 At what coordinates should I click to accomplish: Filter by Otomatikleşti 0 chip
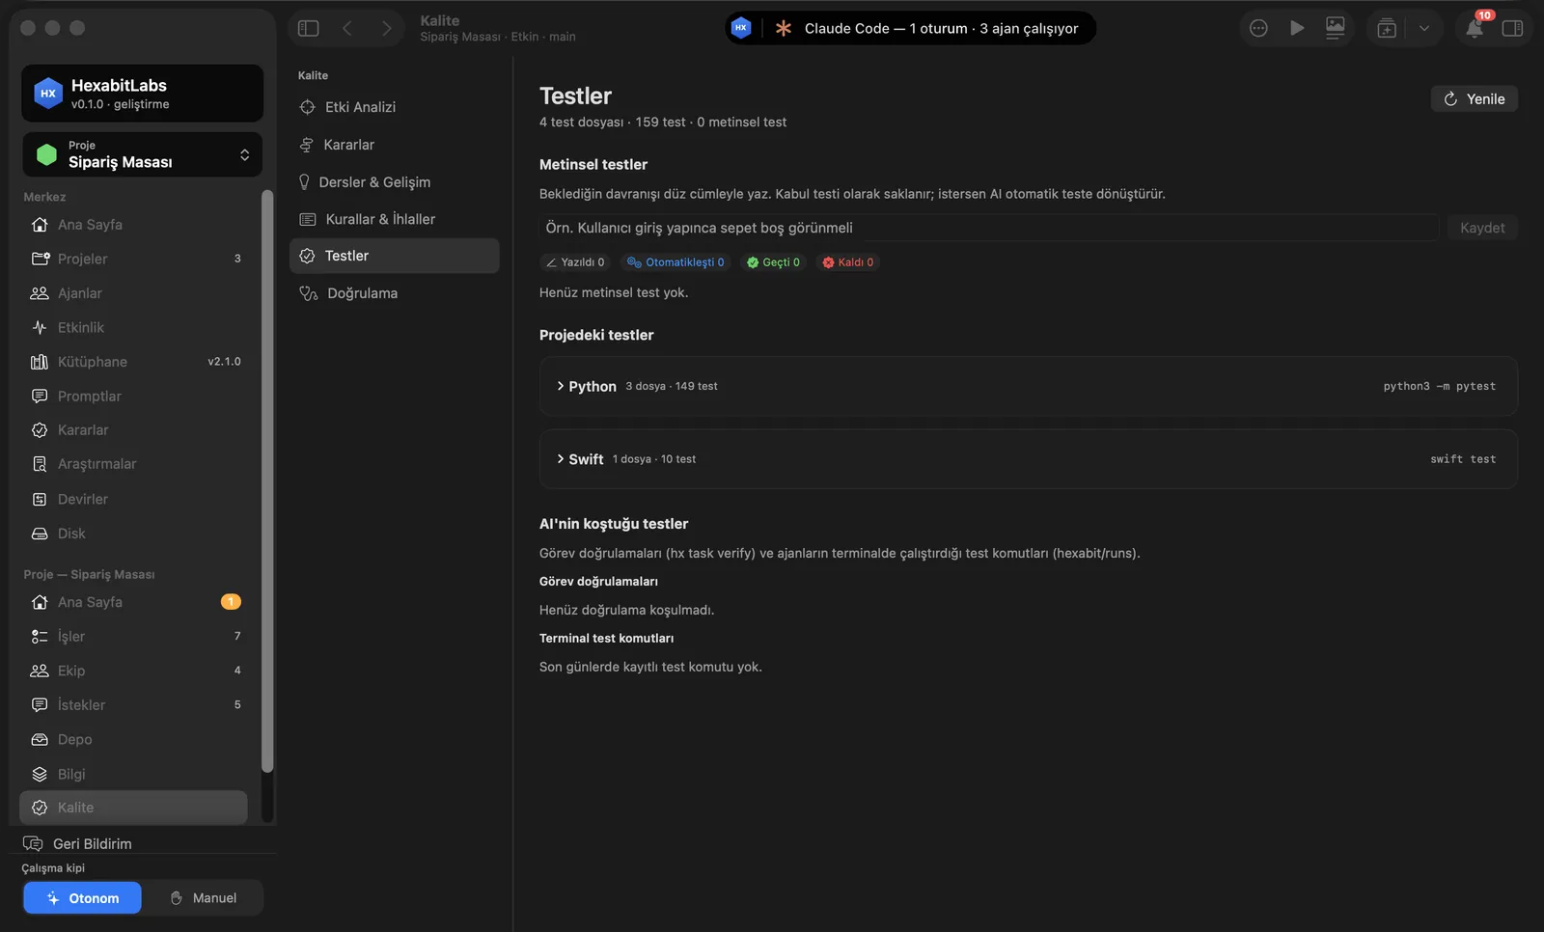675,262
